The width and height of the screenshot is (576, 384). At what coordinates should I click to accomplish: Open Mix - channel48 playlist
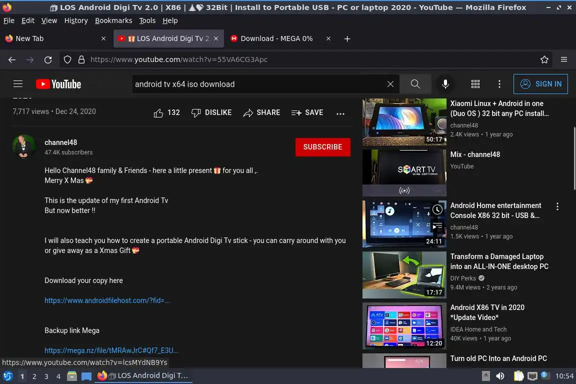point(475,154)
